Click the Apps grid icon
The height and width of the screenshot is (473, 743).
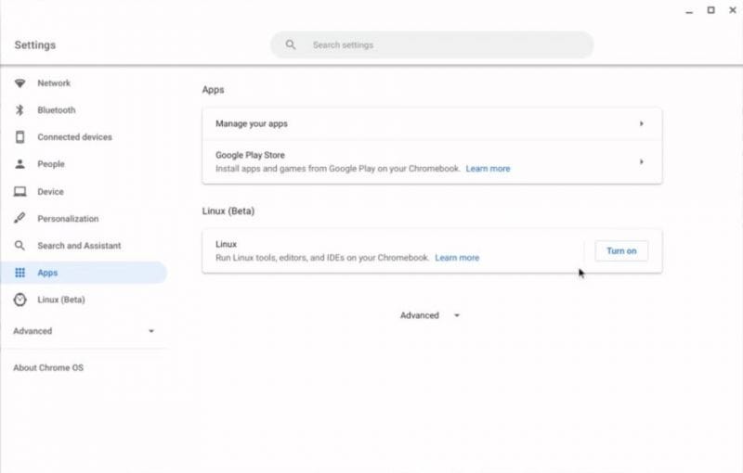pyautogui.click(x=20, y=273)
